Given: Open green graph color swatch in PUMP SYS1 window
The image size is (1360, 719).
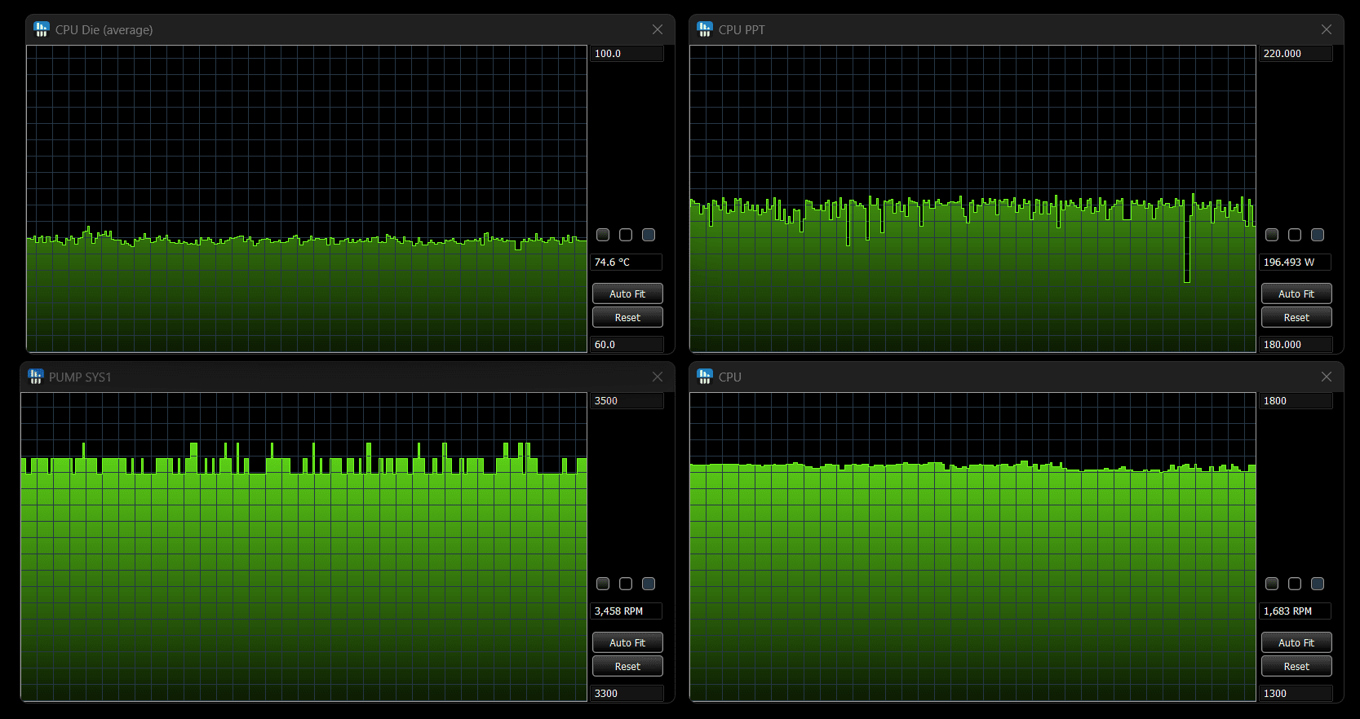Looking at the screenshot, I should [x=603, y=584].
